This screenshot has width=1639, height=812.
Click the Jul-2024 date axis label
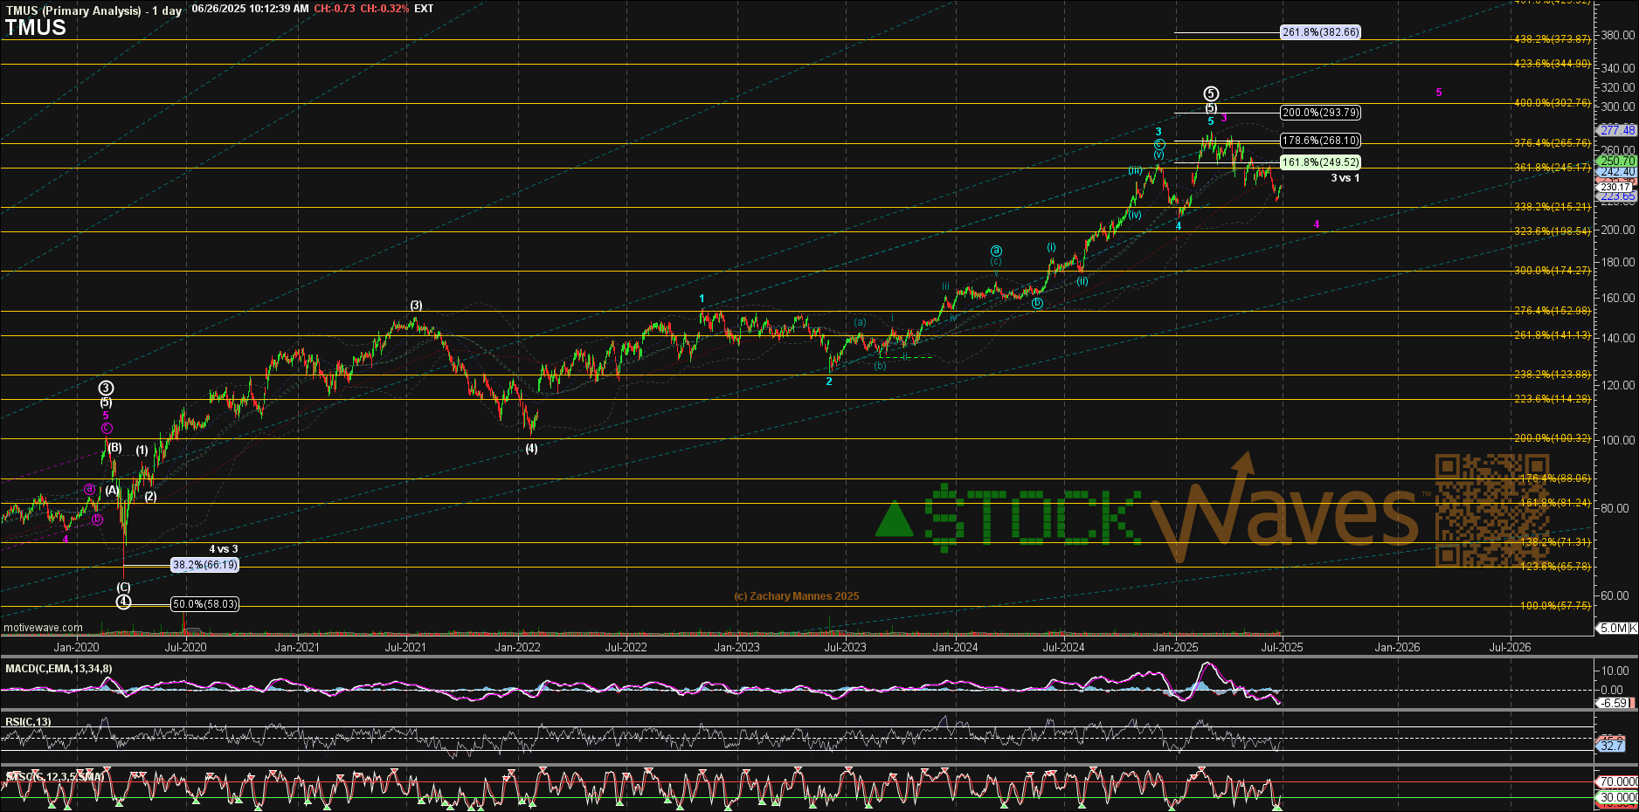pos(1063,647)
